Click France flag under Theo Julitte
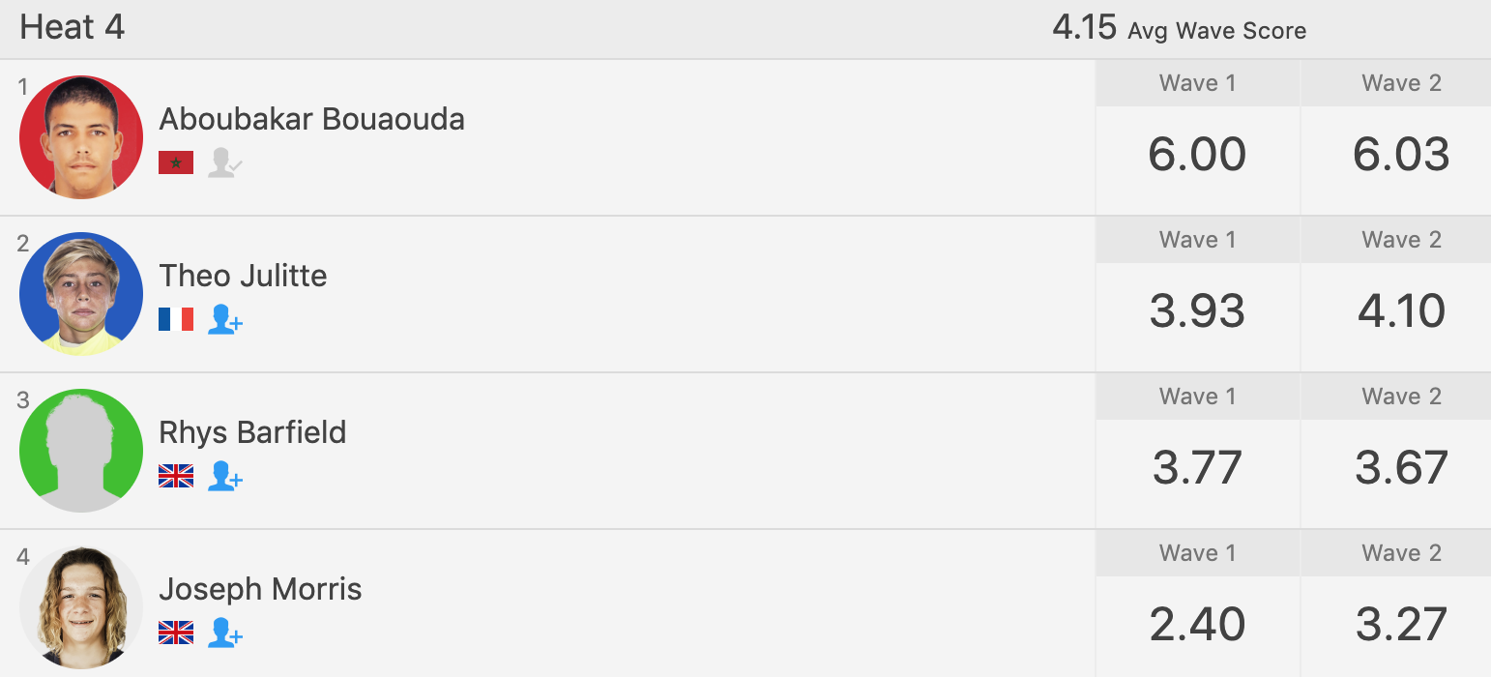 176,319
